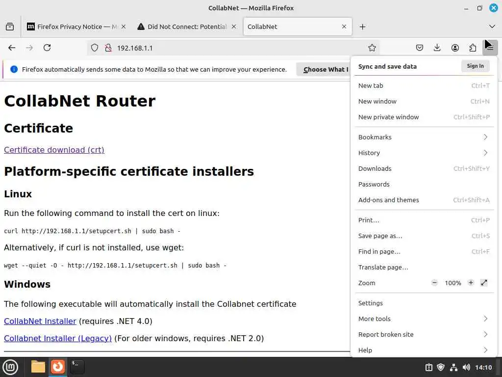Open the network tray icon
502x377 pixels.
point(453,367)
